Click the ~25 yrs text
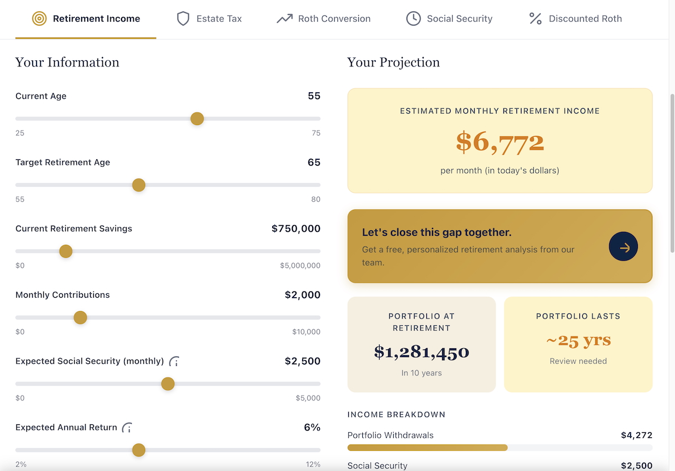The width and height of the screenshot is (675, 471). [578, 340]
